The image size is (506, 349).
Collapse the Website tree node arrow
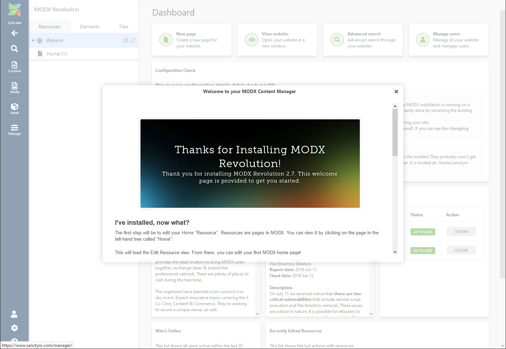pyautogui.click(x=33, y=40)
